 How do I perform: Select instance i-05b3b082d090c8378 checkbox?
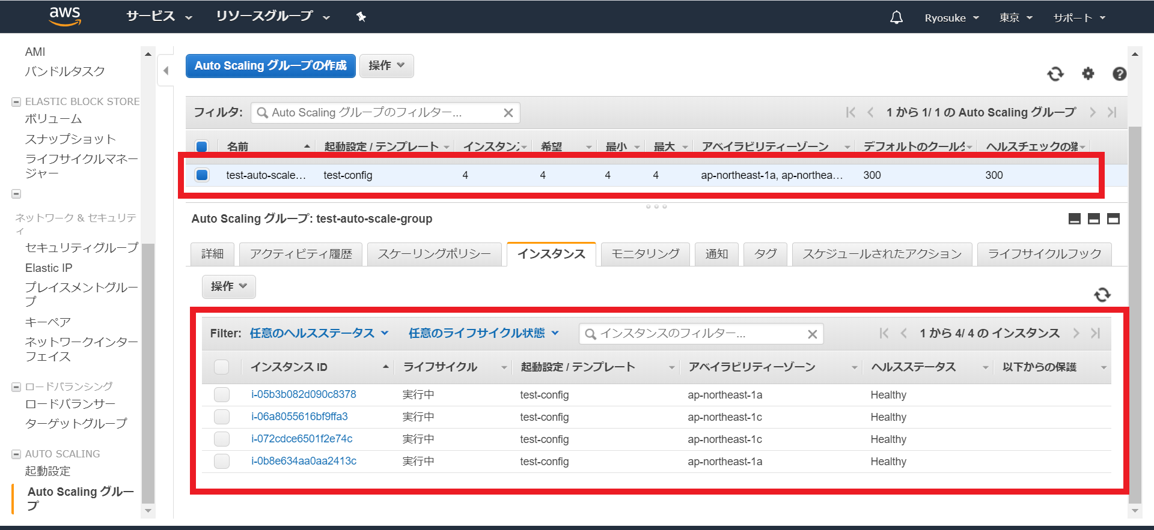tap(222, 394)
